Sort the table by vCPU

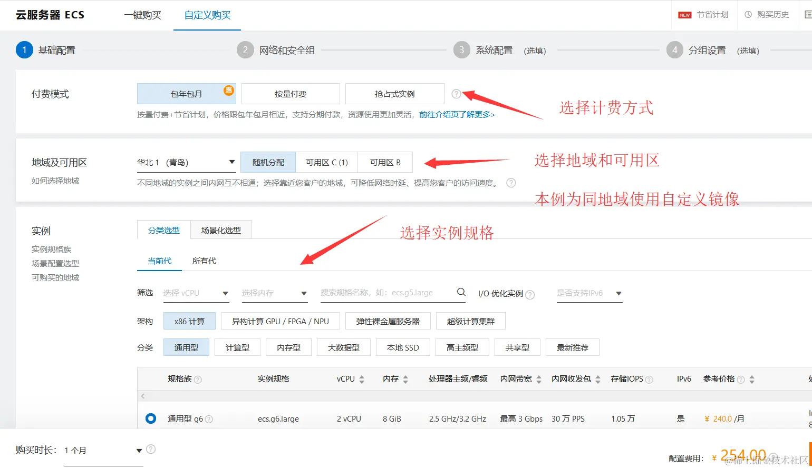(362, 379)
